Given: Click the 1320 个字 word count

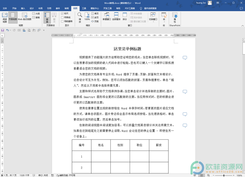Looking at the screenshot, I should coord(24,175).
